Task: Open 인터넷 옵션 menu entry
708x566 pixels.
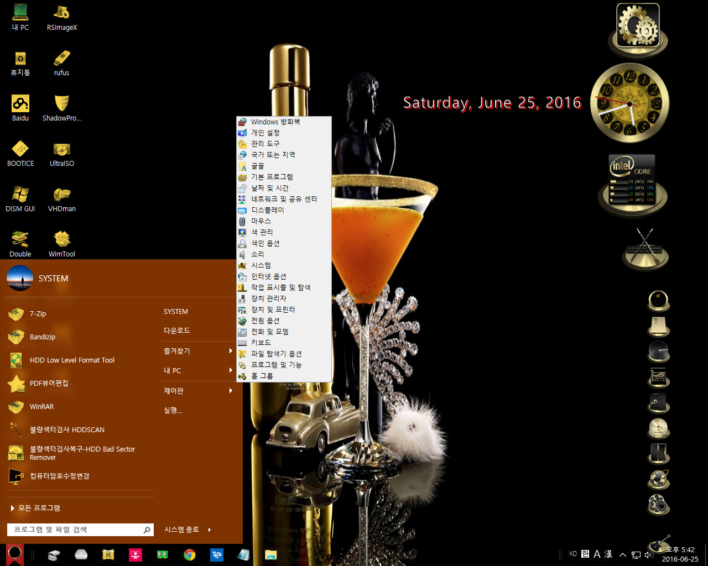Action: (x=284, y=276)
